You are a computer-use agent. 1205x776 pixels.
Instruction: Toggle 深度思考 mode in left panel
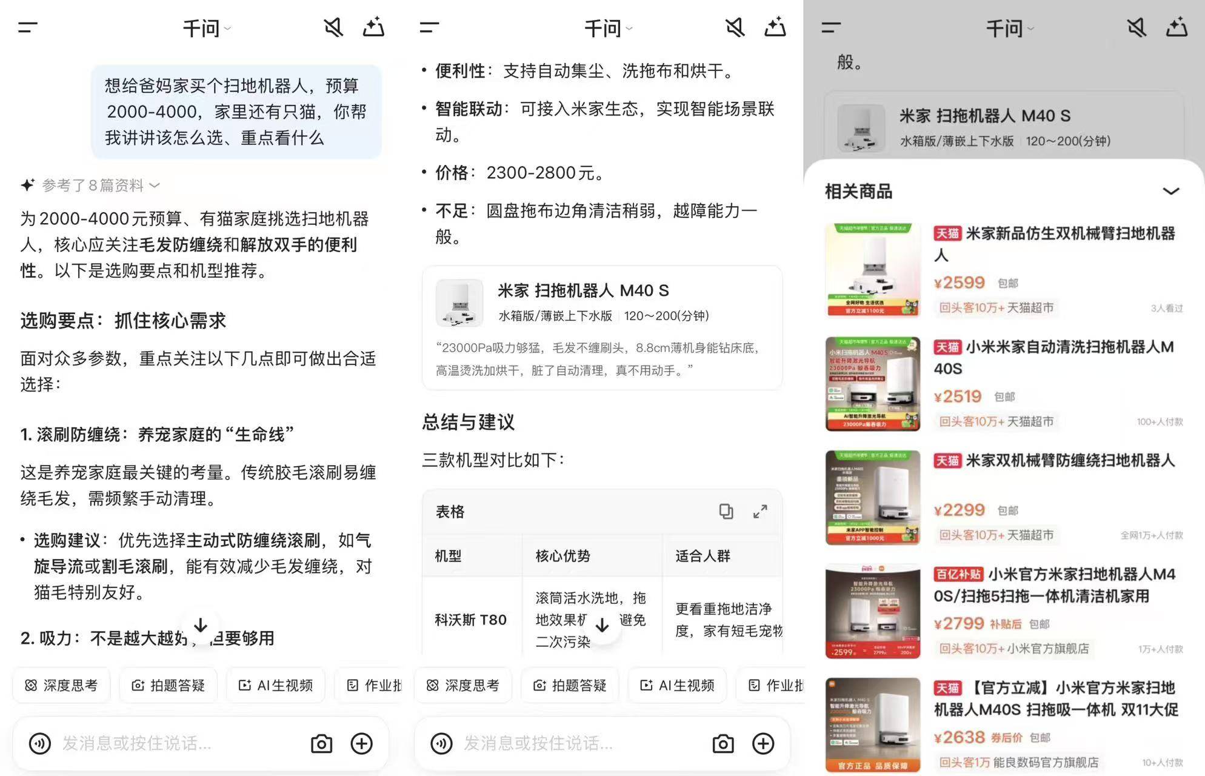tap(62, 685)
